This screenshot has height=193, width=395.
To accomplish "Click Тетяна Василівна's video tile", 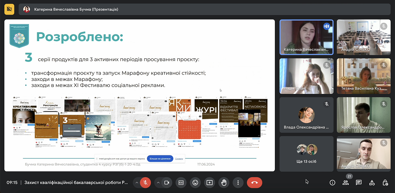I will coord(363,76).
